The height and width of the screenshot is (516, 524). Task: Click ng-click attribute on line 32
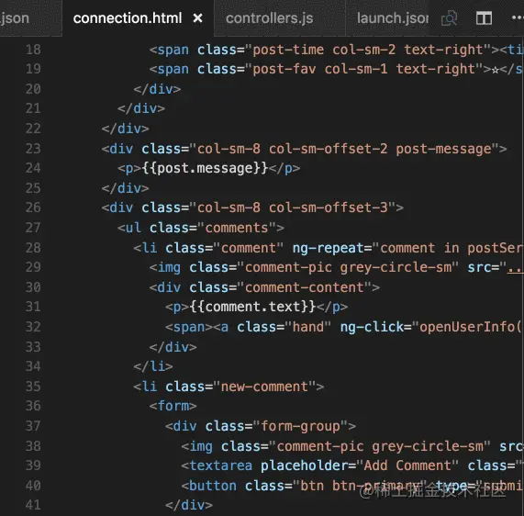372,327
